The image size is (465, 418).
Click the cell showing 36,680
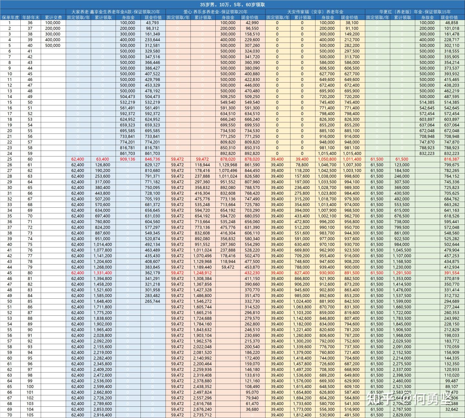click(x=252, y=409)
